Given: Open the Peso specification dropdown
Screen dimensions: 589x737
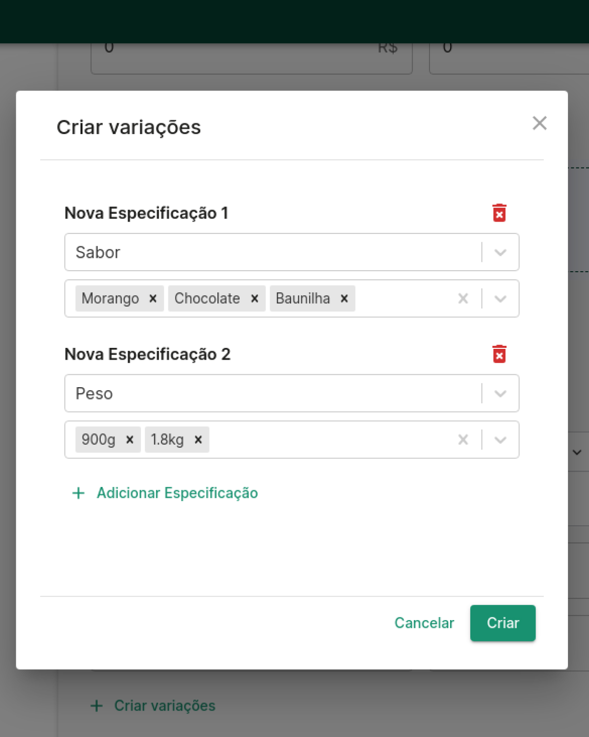Looking at the screenshot, I should (292, 393).
